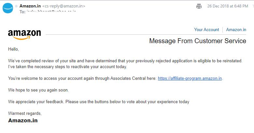Click the We hope to see you line
The image size is (254, 133).
coord(38,90)
